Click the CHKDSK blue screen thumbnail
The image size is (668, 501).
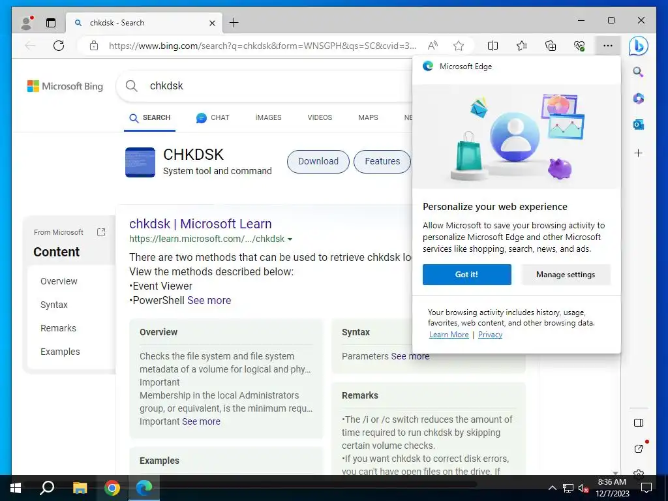tap(140, 162)
